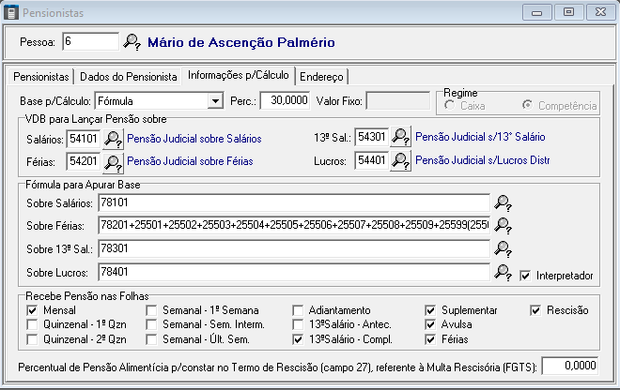The width and height of the screenshot is (620, 390).
Task: Minimize the Pensionistas window
Action: (537, 12)
